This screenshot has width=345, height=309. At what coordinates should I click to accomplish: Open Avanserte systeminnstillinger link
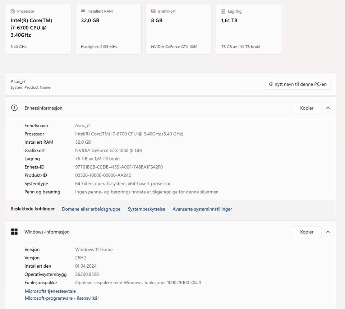pos(202,209)
